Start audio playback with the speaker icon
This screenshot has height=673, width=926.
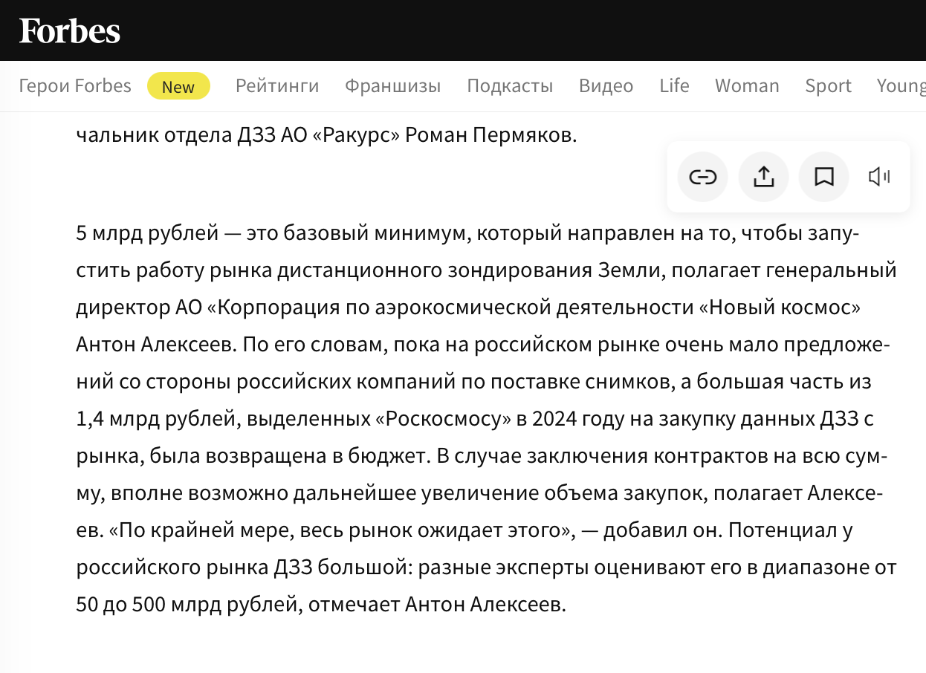(x=880, y=177)
